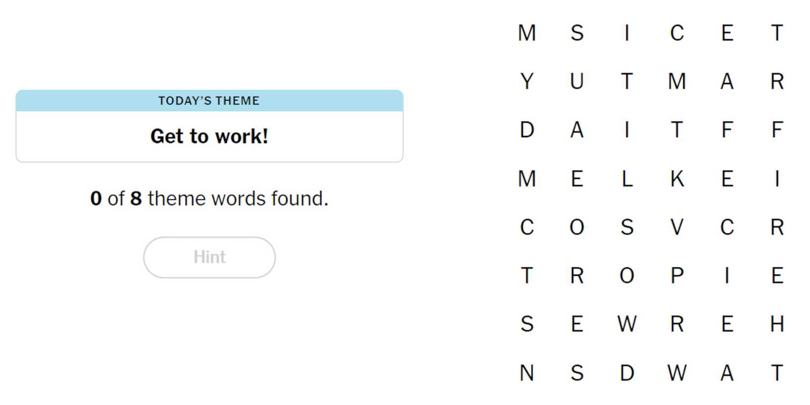Tap the letter K tile
Screen dimensions: 810x405
point(677,179)
